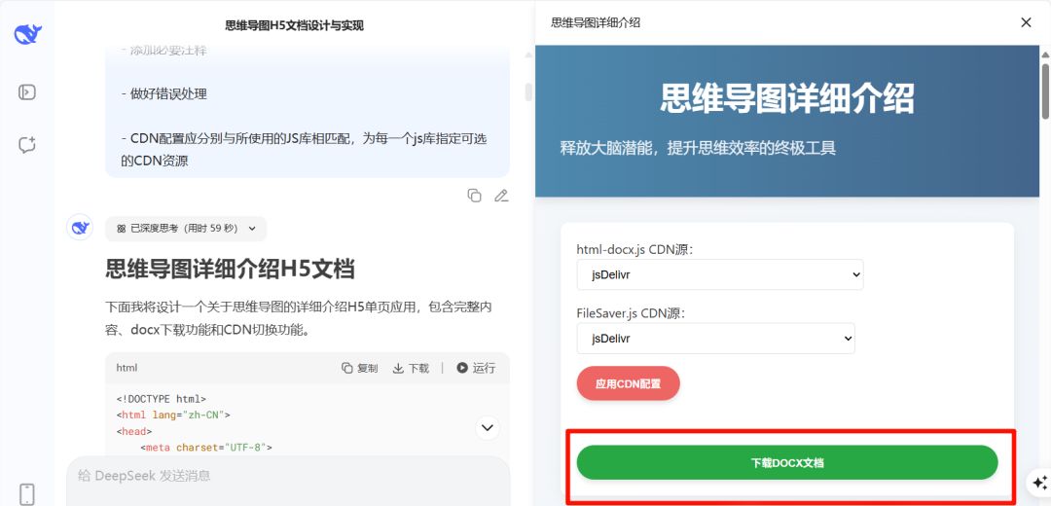Run the html code with 运行

476,368
